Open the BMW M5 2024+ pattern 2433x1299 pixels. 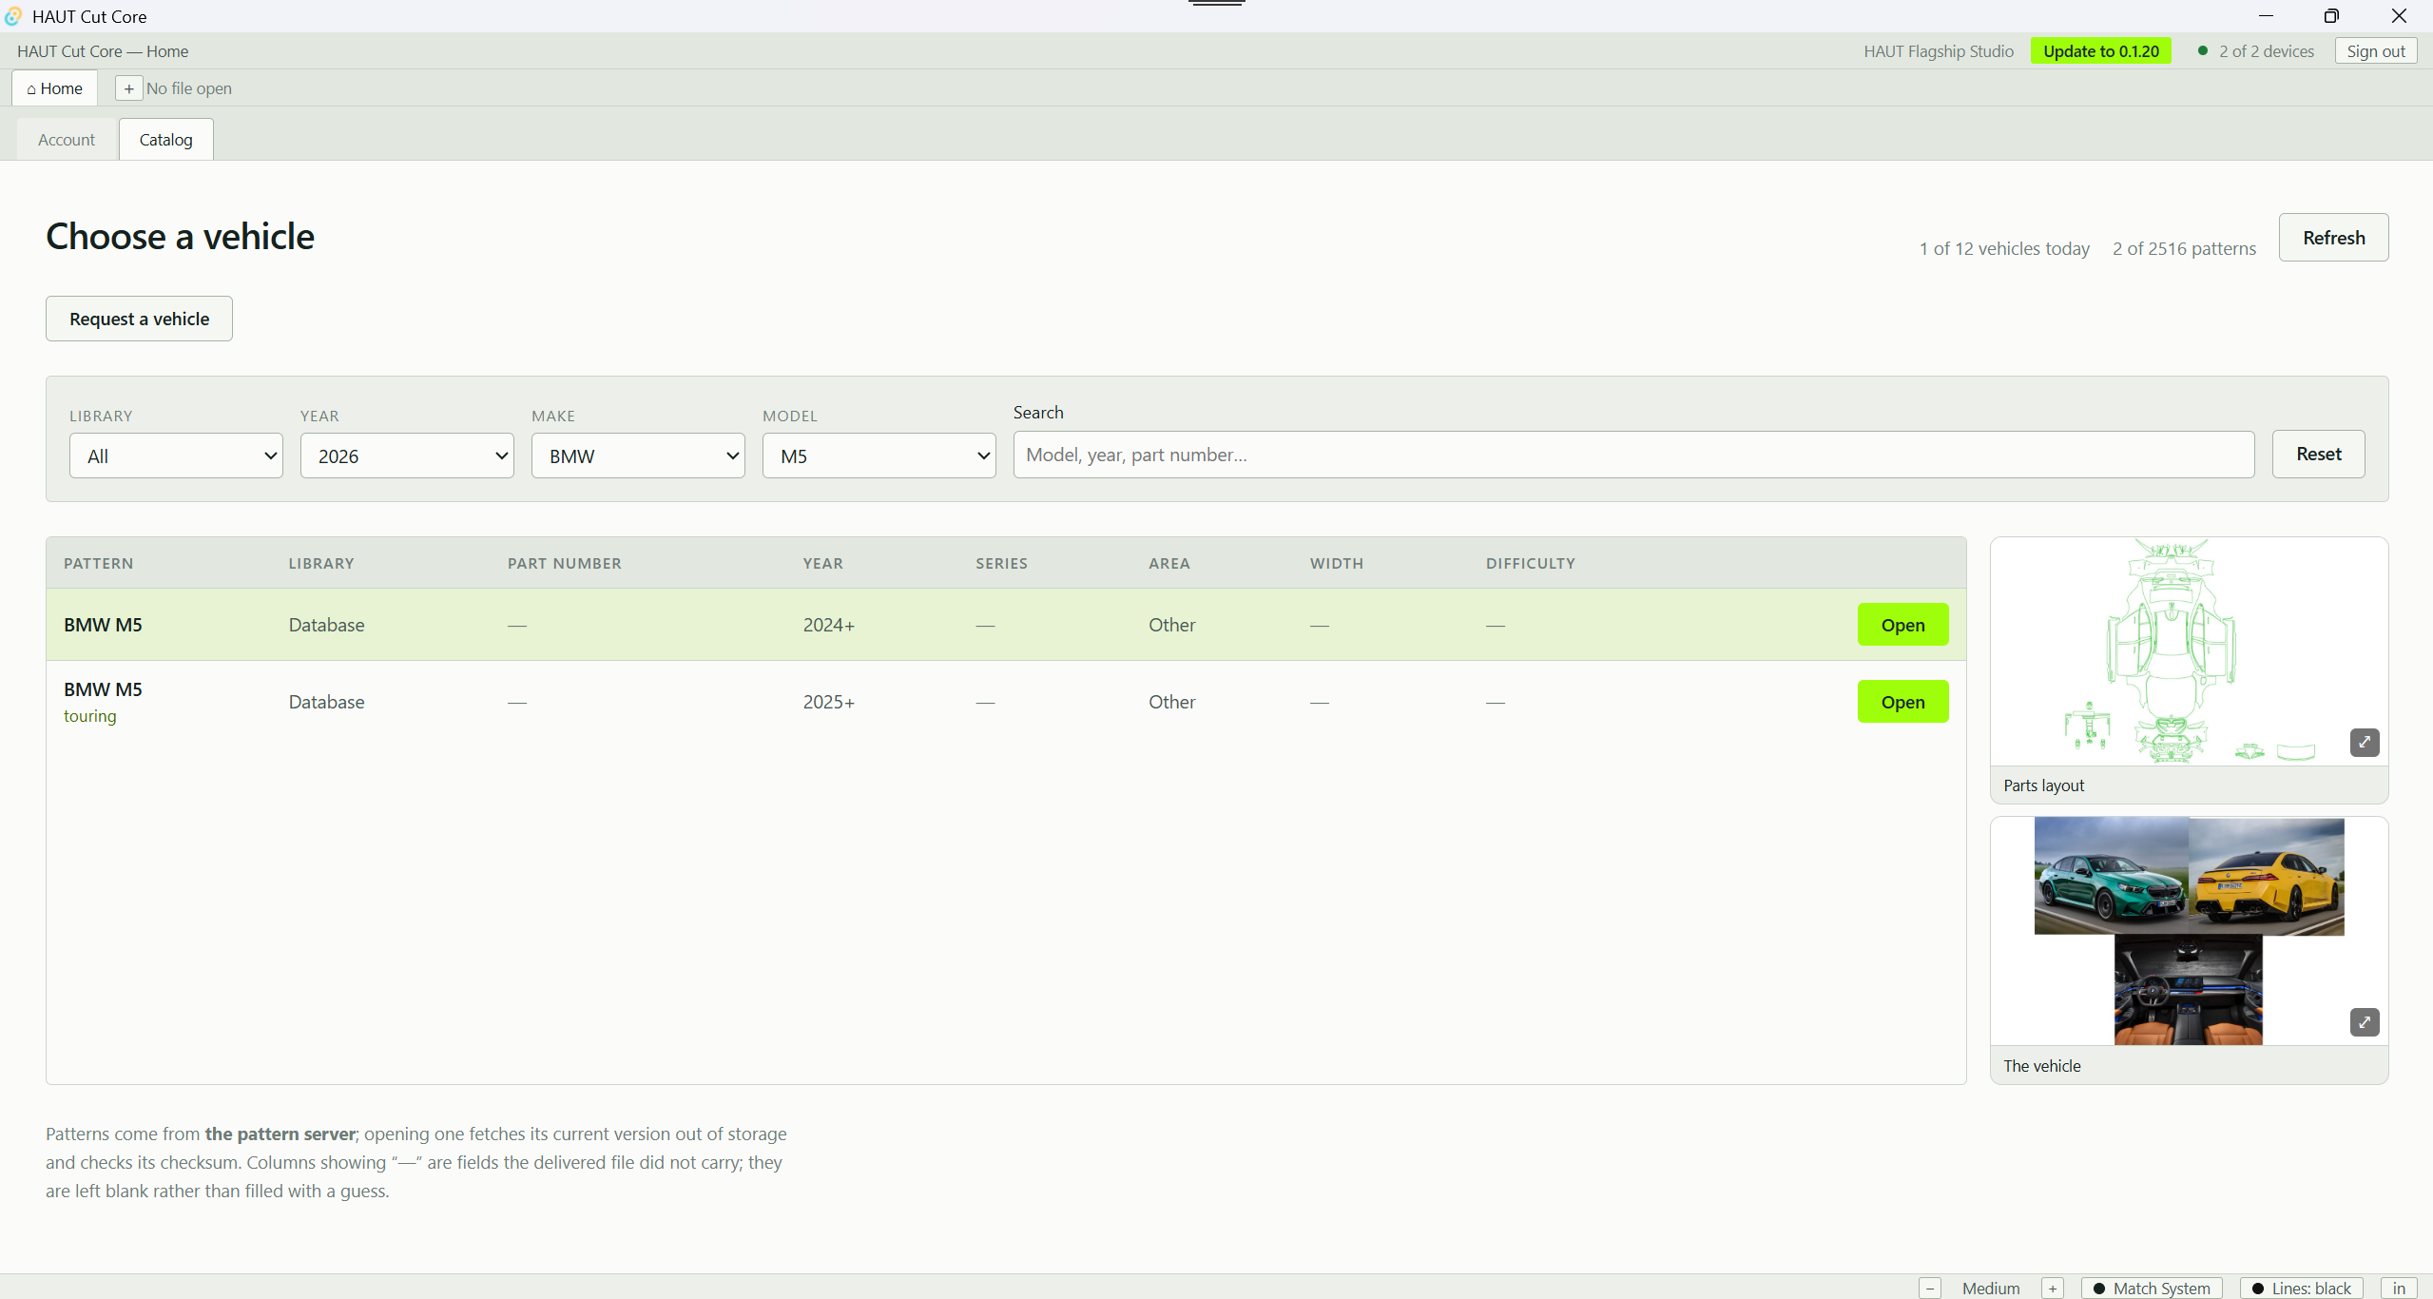tap(1902, 625)
